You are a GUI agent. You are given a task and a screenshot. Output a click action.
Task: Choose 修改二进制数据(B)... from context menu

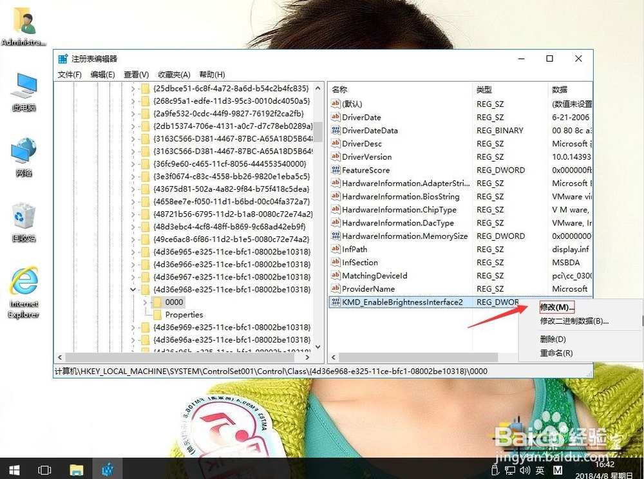tap(574, 321)
